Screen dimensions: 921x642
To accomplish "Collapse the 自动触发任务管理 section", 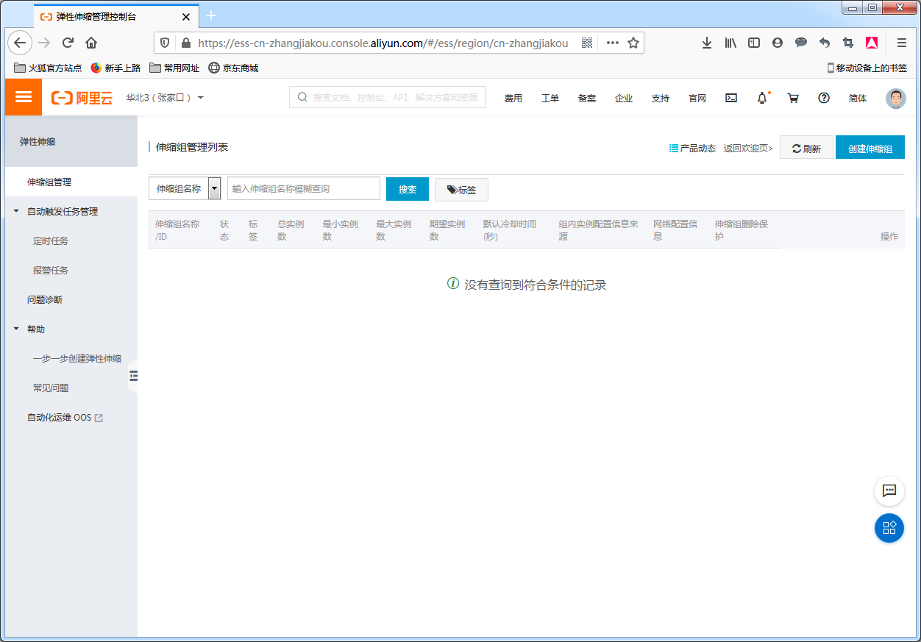I will (17, 212).
